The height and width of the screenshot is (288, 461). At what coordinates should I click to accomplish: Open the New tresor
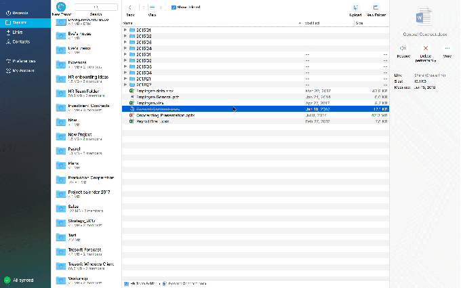coord(87,122)
